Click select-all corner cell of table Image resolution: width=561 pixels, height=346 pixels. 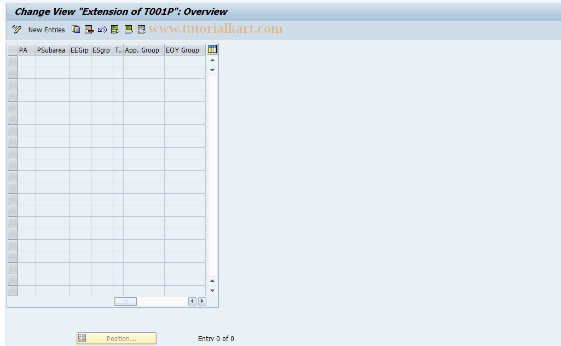13,50
